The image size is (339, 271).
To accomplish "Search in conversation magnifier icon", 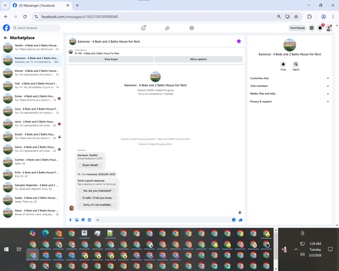I will click(296, 64).
